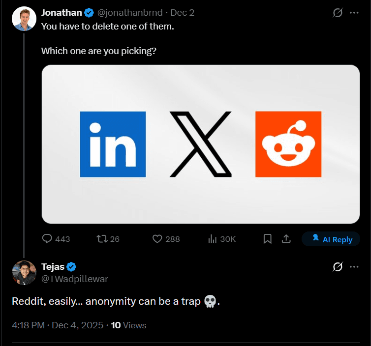Image resolution: width=371 pixels, height=346 pixels.
Task: Open Jonathan's profile avatar
Action: tap(24, 19)
